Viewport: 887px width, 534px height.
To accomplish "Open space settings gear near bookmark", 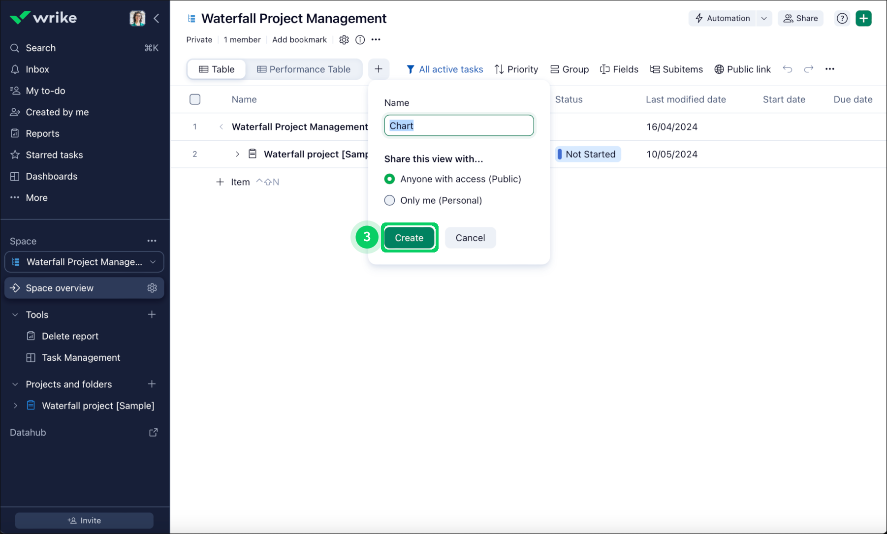I will (x=344, y=40).
